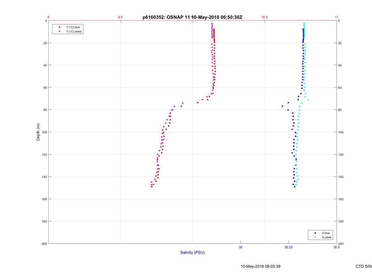Viewport: 372px width, 274px height.
Task: Click the 'CTD S/N' footer text
Action: (364, 266)
